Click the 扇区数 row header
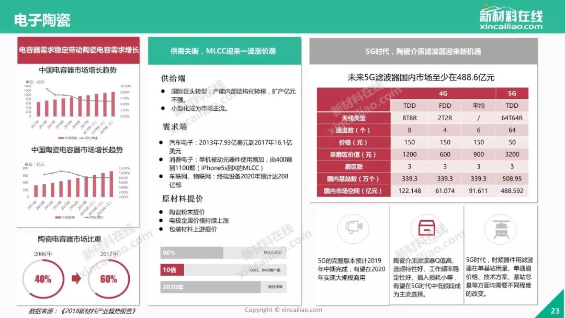The image size is (565, 318). pos(354,167)
